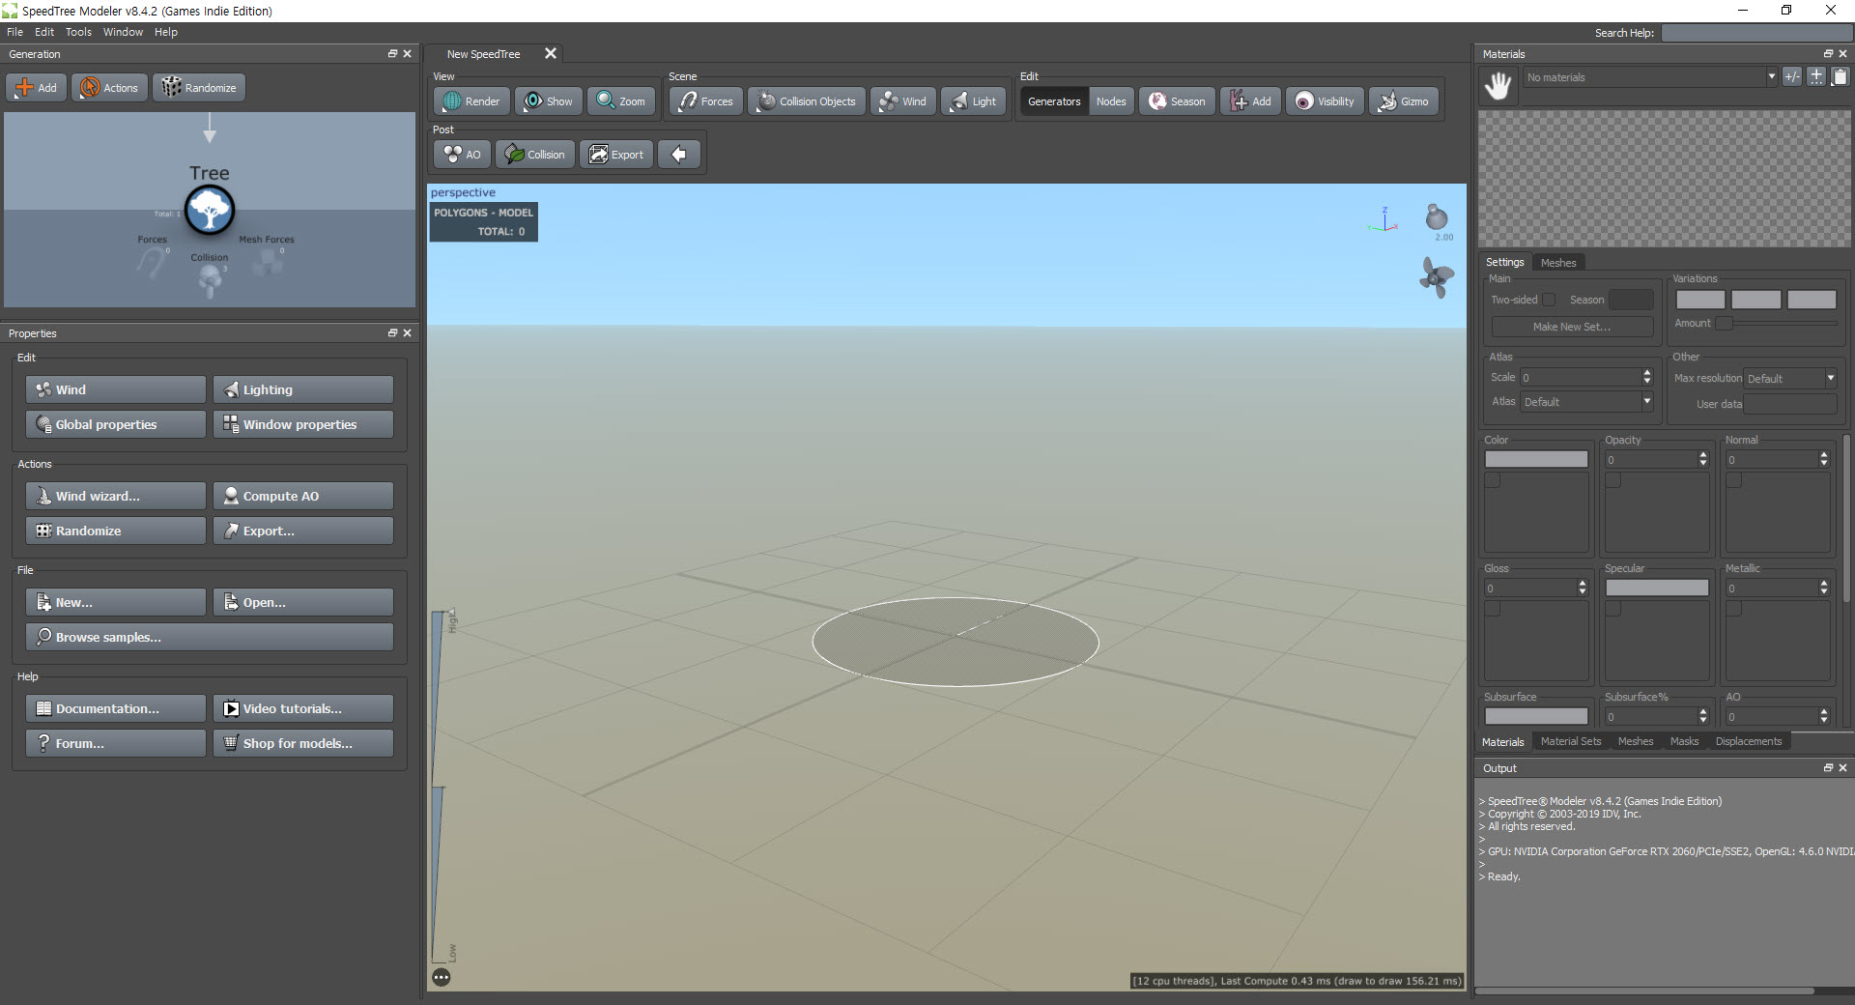Open the Visibility edit button
The height and width of the screenshot is (1005, 1855).
click(x=1325, y=101)
